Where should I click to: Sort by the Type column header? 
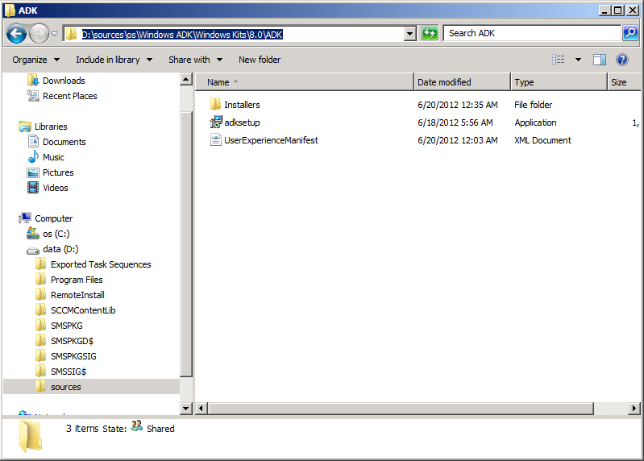tap(559, 82)
